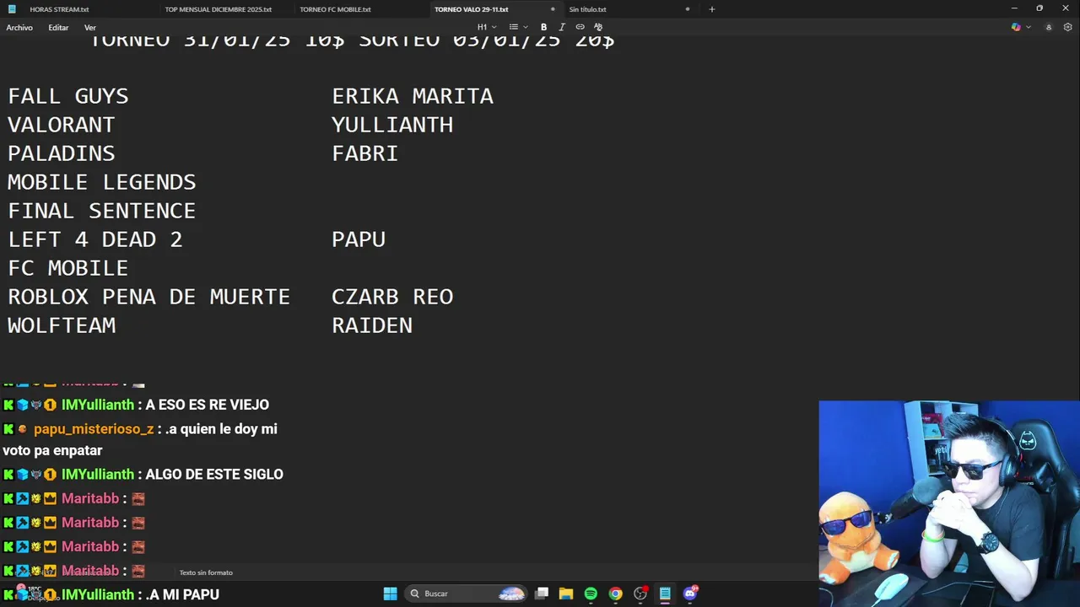Switch to TOP MENSUAL DICIEMBRE 2025.txt tab
Viewport: 1080px width, 607px height.
[219, 9]
